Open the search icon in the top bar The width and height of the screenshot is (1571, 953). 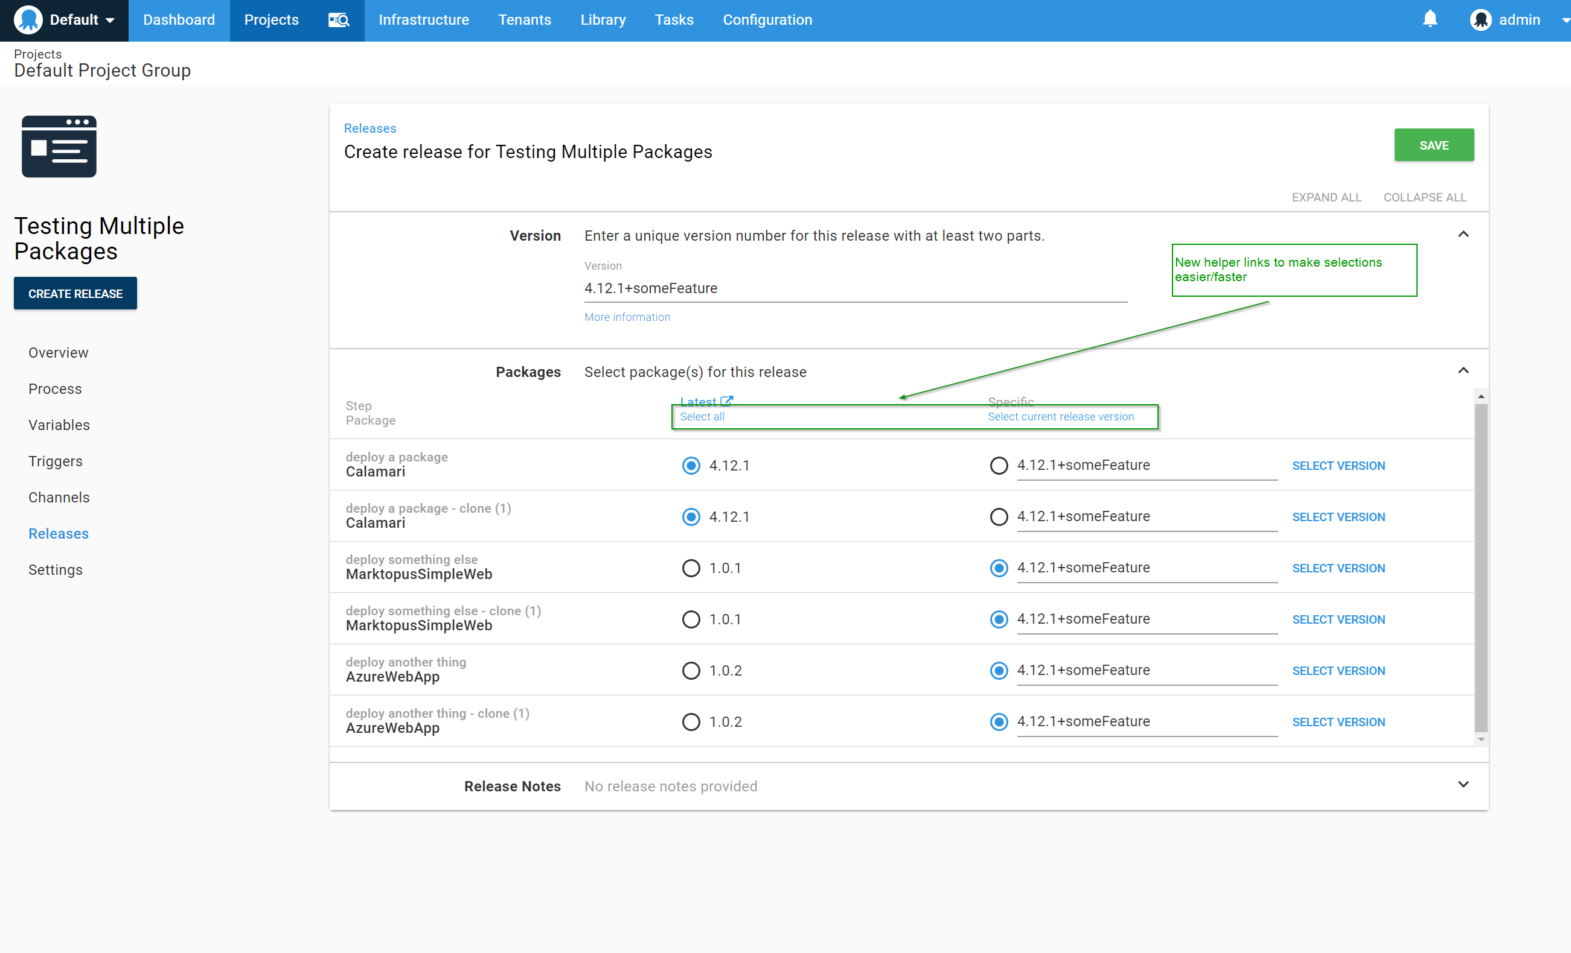[x=339, y=20]
